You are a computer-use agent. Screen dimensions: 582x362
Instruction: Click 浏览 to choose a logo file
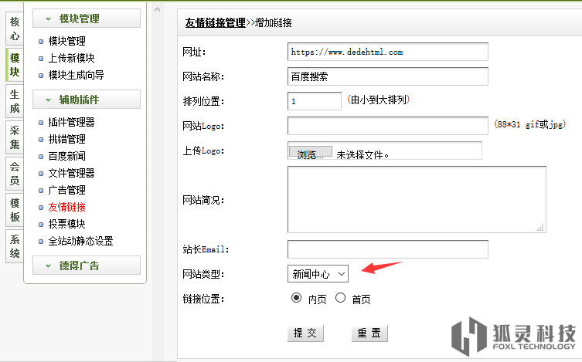(x=311, y=154)
